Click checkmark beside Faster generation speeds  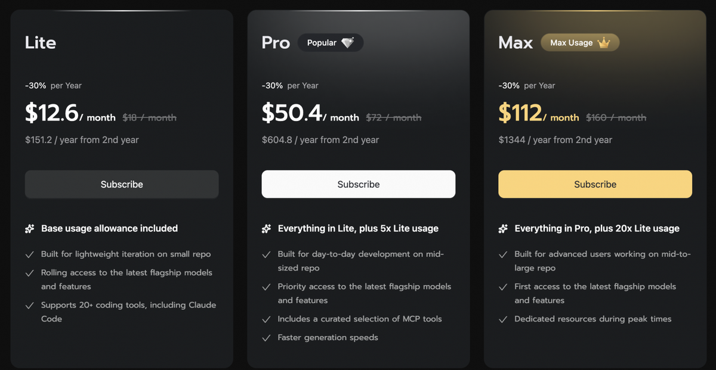(x=266, y=338)
